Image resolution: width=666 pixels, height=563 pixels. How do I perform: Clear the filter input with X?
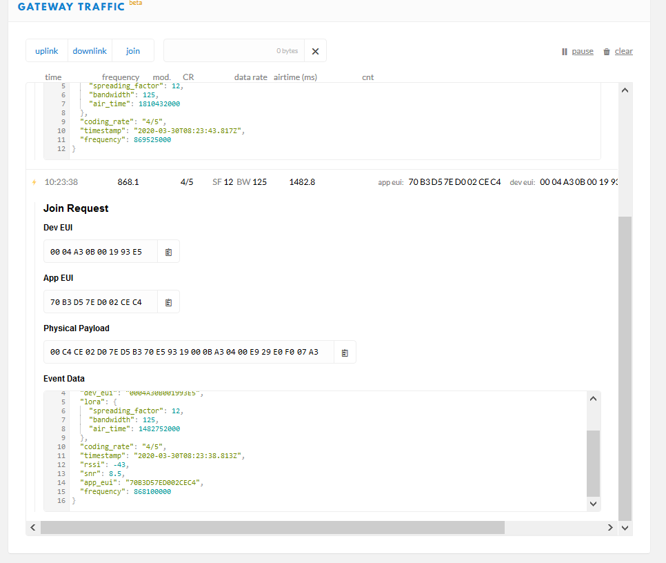(315, 51)
